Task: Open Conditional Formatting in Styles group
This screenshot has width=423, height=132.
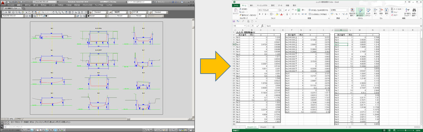Action: tap(352, 12)
